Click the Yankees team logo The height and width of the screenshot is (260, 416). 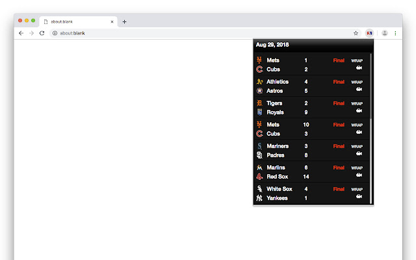[x=259, y=198]
